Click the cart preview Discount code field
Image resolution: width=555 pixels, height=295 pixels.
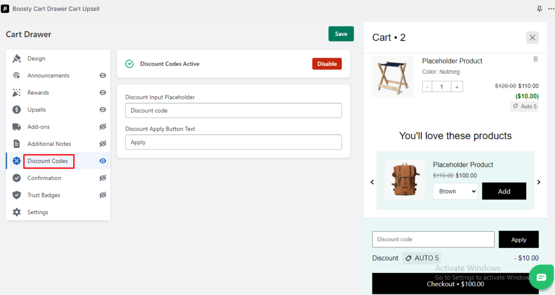coord(433,239)
